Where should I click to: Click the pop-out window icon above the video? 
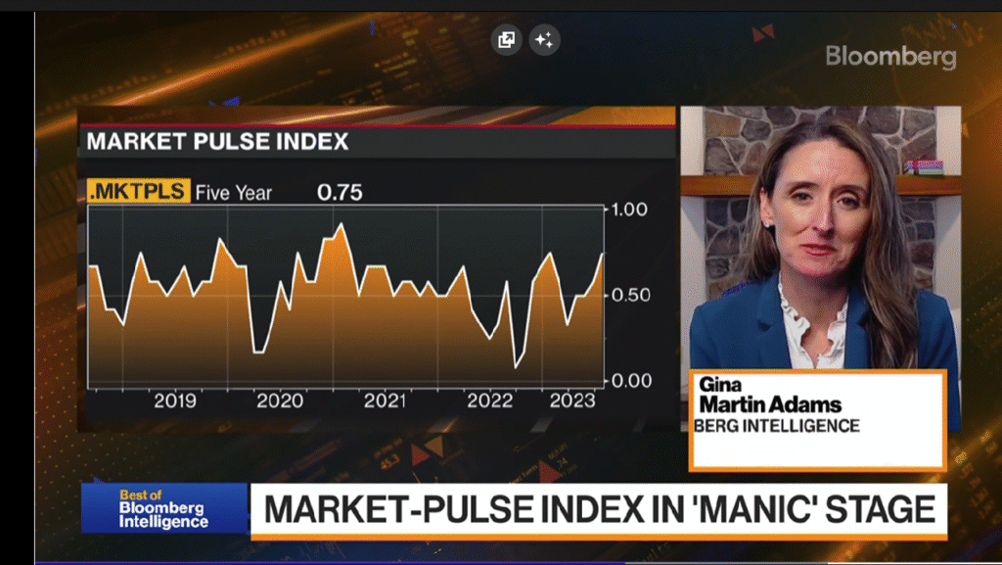(506, 40)
